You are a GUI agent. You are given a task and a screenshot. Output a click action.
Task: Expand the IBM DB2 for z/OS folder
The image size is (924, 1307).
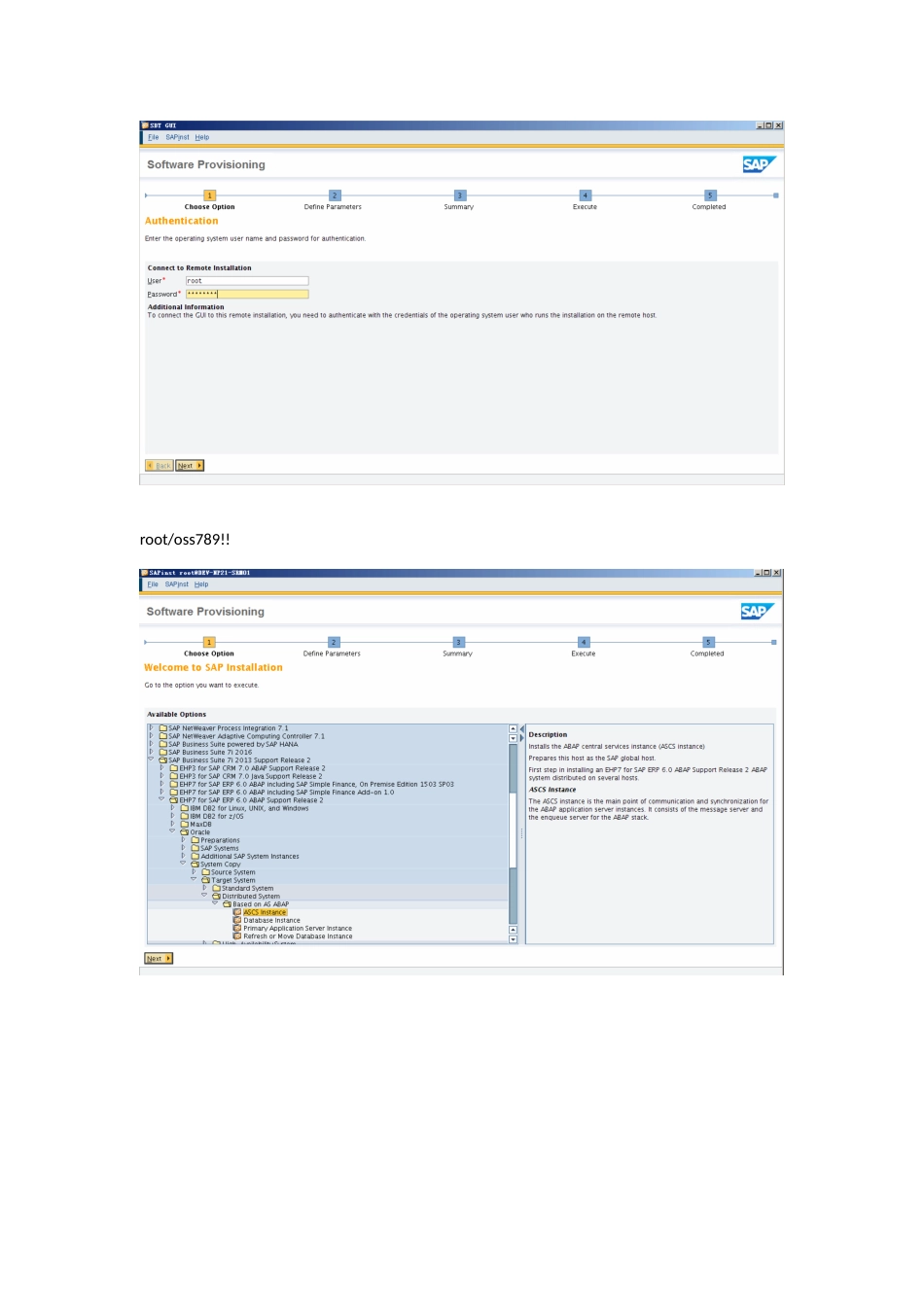pyautogui.click(x=172, y=816)
